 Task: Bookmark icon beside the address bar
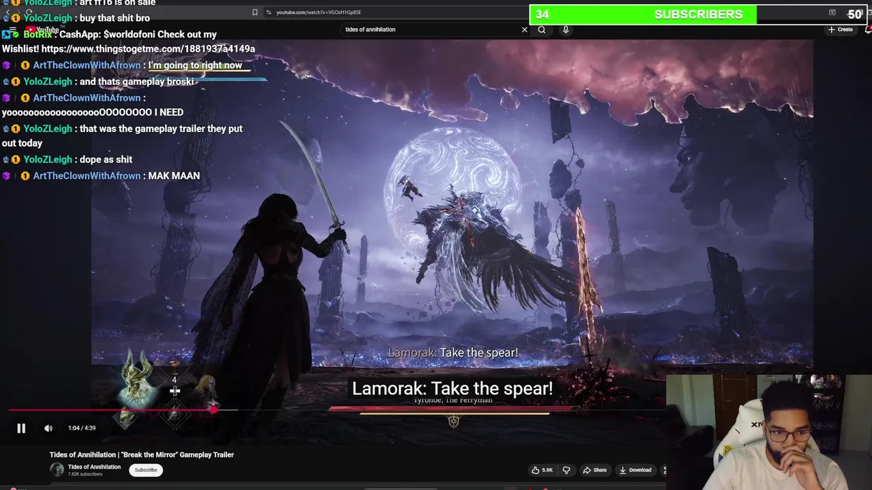[255, 12]
